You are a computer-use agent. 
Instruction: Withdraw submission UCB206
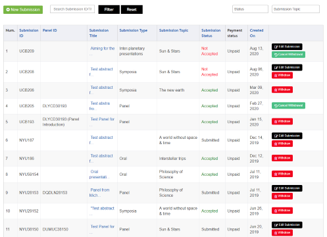coord(282,90)
